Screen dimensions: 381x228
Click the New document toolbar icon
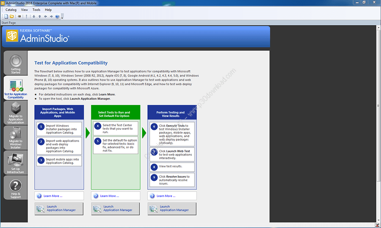6,17
